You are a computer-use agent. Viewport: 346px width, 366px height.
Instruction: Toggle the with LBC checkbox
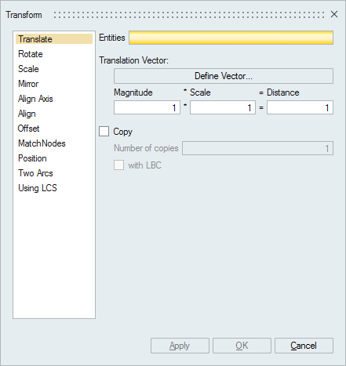pyautogui.click(x=118, y=165)
